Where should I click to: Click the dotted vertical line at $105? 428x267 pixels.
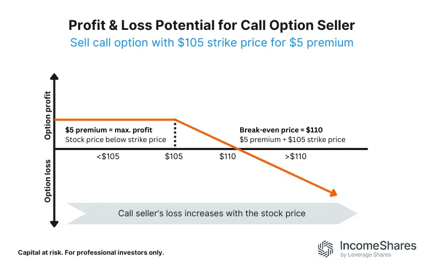click(x=175, y=133)
